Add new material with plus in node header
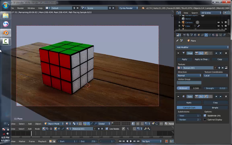 (x=99, y=129)
